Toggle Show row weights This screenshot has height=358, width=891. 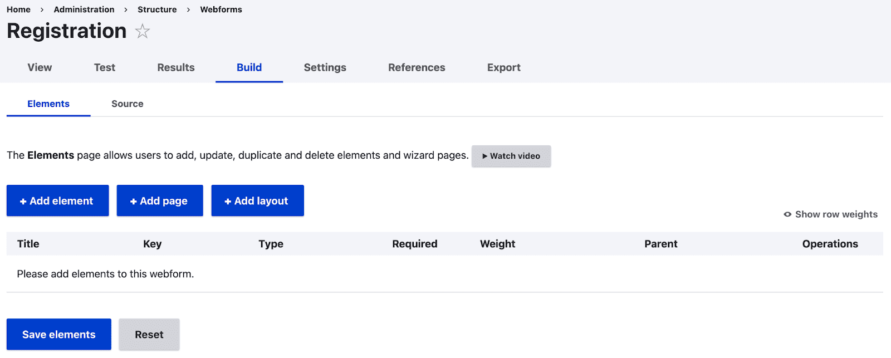click(x=830, y=214)
